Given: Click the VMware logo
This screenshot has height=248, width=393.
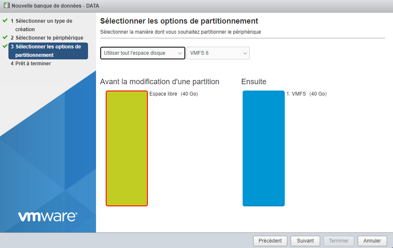Looking at the screenshot, I should tap(48, 216).
